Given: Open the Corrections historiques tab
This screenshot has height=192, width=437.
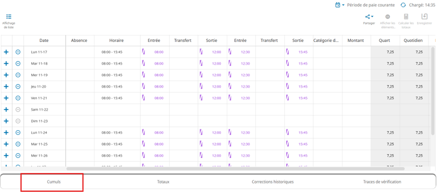Looking at the screenshot, I should coord(273,182).
